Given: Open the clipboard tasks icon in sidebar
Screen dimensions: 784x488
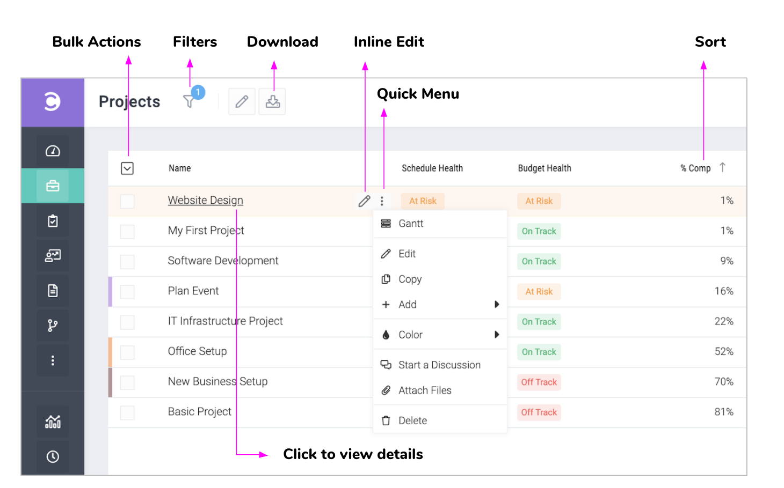Looking at the screenshot, I should [x=53, y=221].
